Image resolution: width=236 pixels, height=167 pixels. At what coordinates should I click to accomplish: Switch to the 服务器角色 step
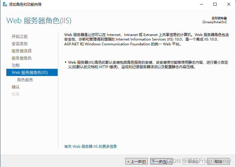[22, 58]
